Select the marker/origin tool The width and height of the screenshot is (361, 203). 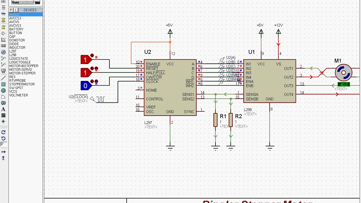(x=3, y=122)
